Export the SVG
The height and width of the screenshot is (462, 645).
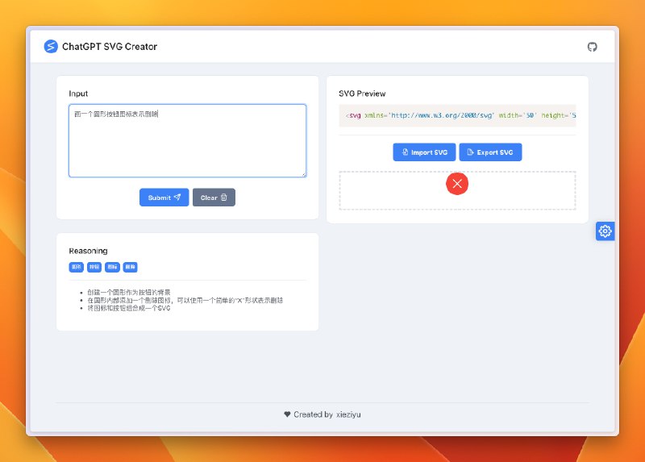coord(490,152)
